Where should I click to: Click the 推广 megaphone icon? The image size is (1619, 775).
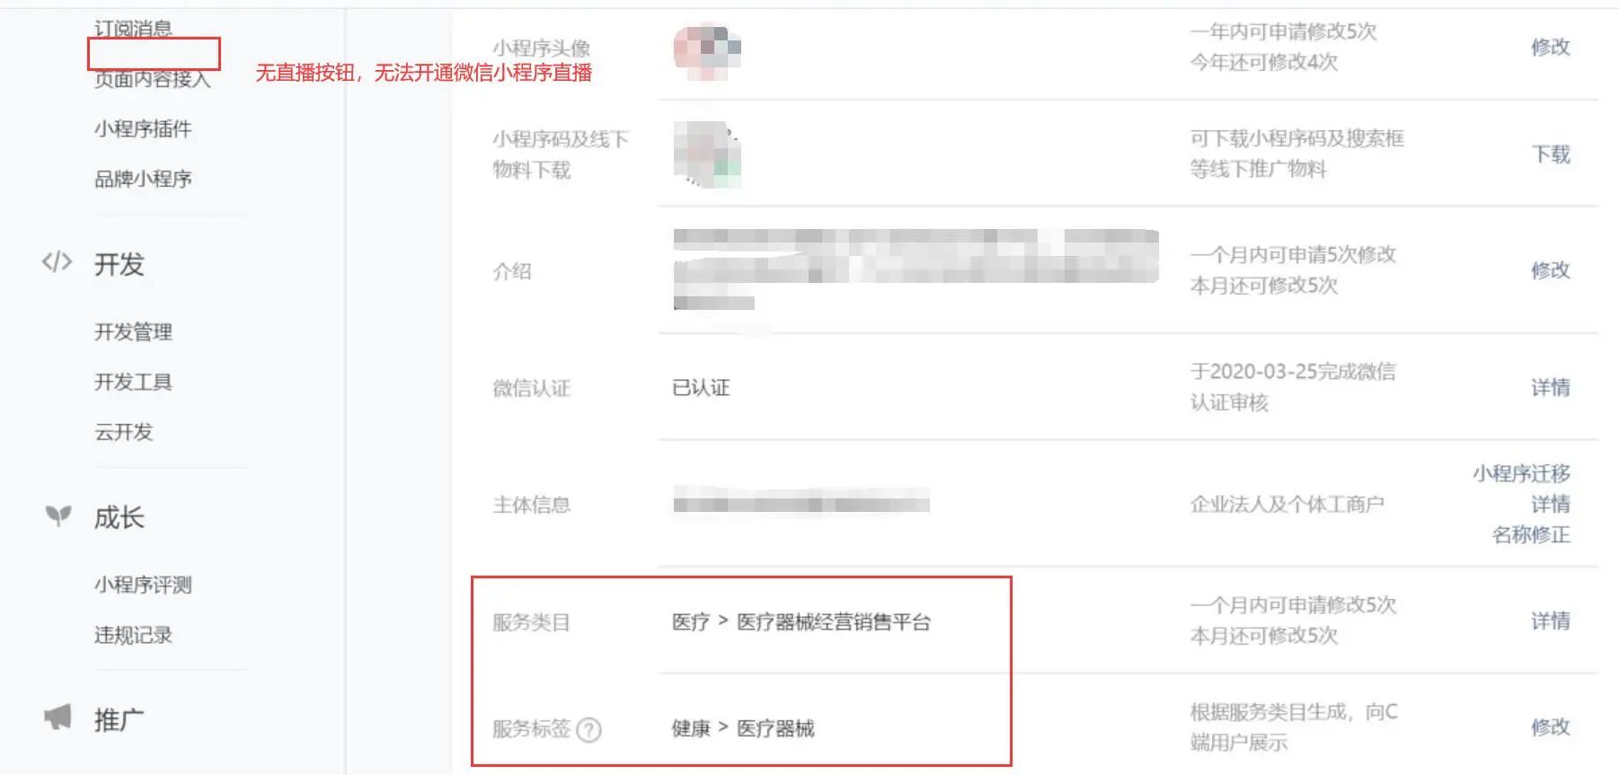pyautogui.click(x=58, y=717)
